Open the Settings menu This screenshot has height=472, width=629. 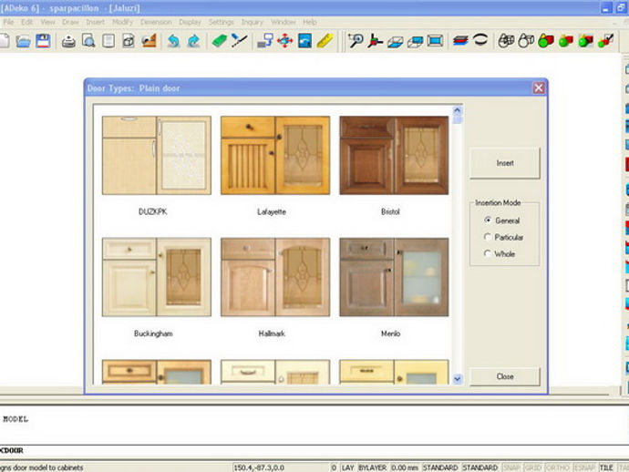pos(221,22)
